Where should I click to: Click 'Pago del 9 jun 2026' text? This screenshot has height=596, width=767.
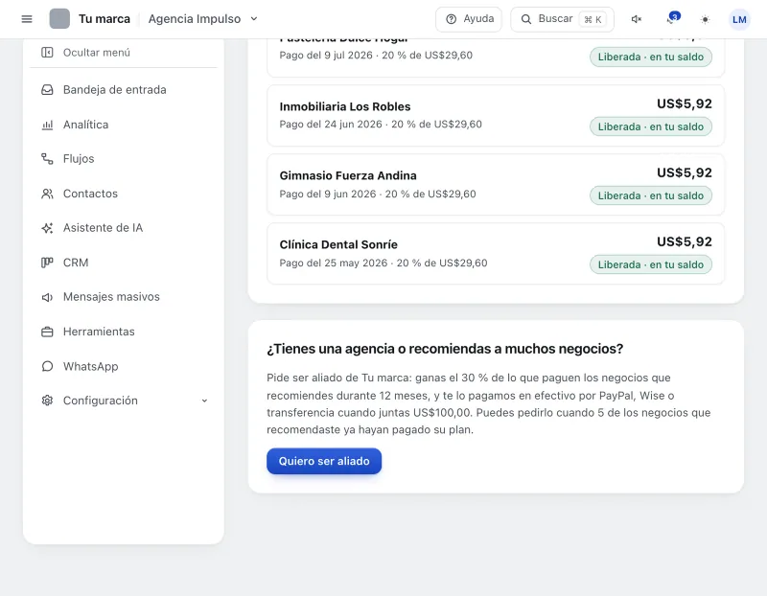coord(328,195)
